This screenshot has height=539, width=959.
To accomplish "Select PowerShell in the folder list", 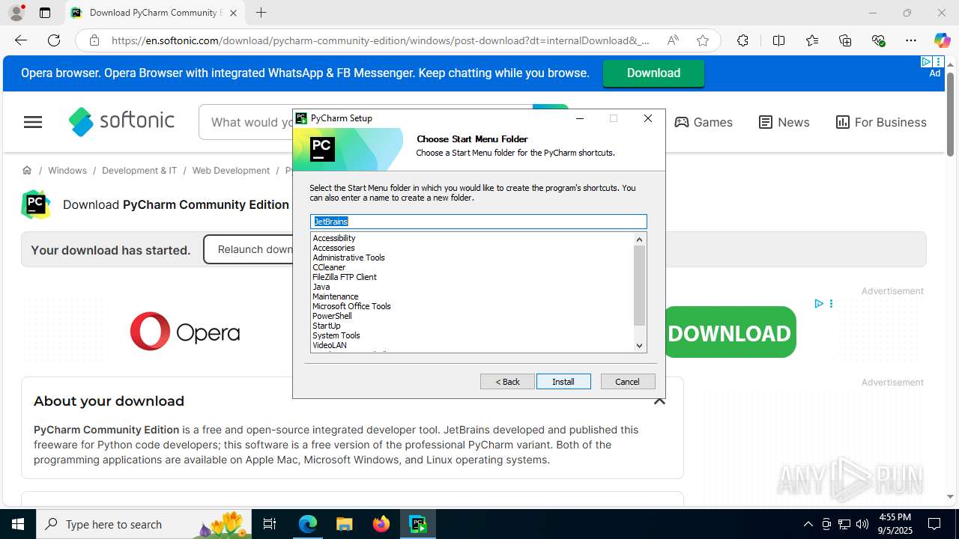I will point(332,316).
